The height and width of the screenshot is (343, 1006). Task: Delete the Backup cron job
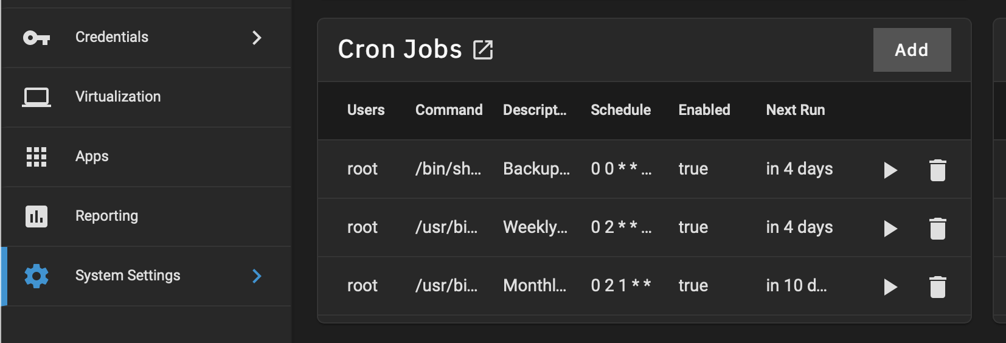[x=938, y=170]
